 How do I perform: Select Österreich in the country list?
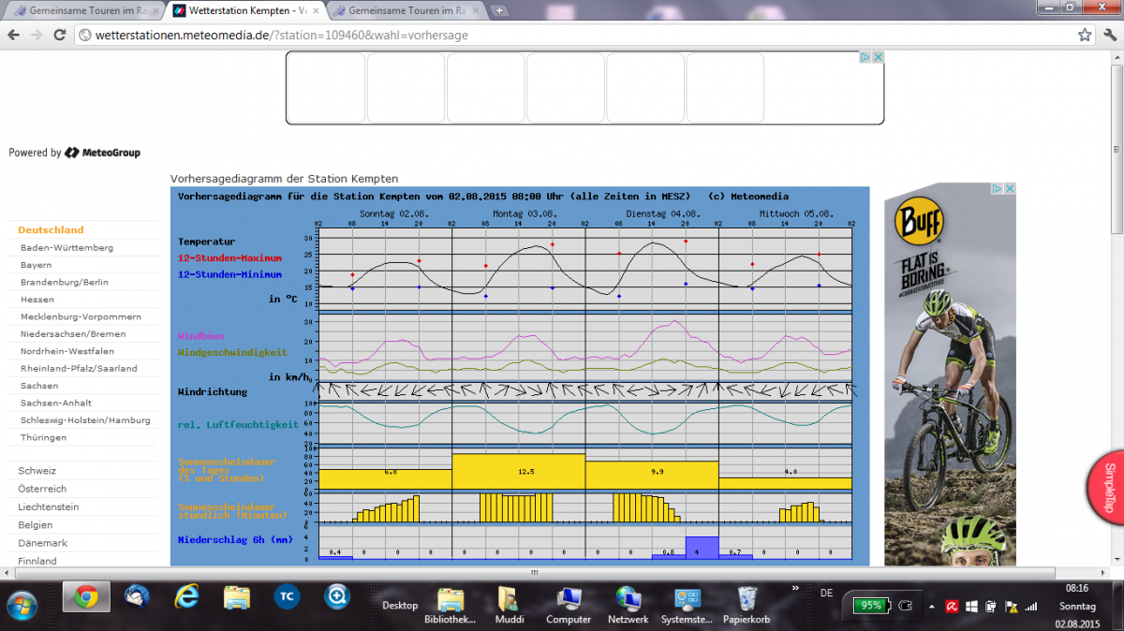click(x=42, y=489)
